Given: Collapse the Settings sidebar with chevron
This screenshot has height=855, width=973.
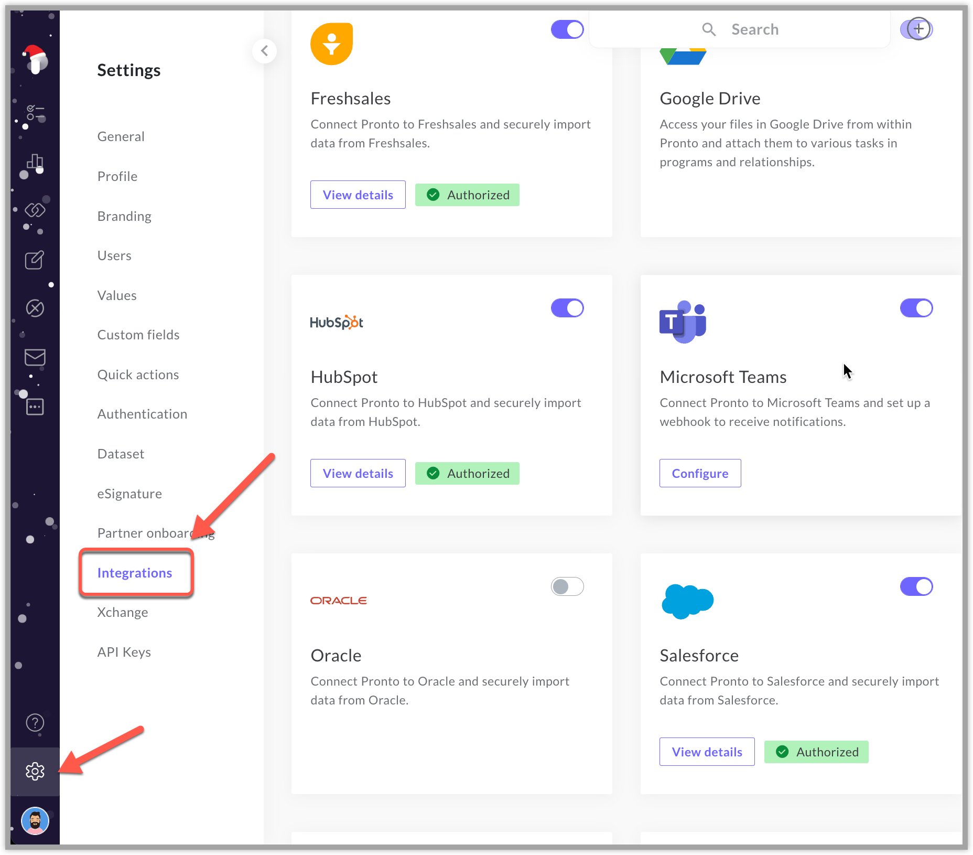Looking at the screenshot, I should (264, 51).
